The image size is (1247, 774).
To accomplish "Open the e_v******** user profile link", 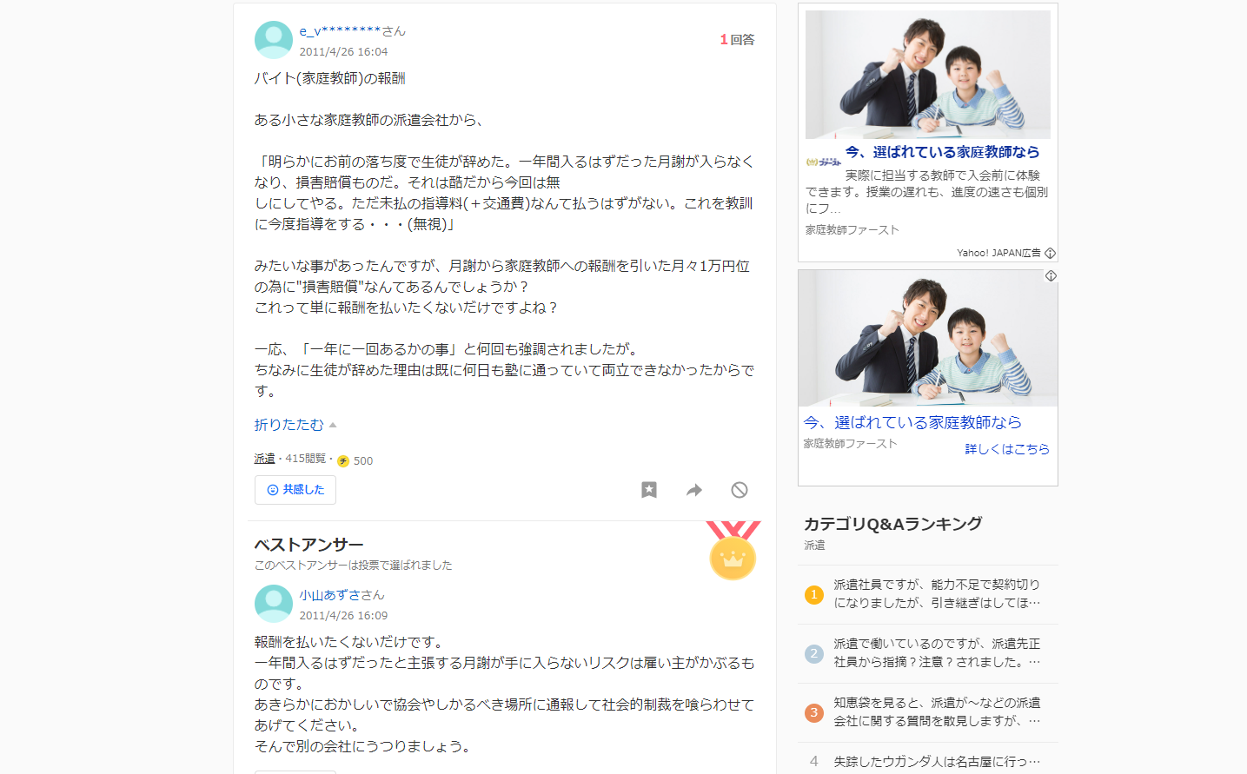I will (352, 31).
